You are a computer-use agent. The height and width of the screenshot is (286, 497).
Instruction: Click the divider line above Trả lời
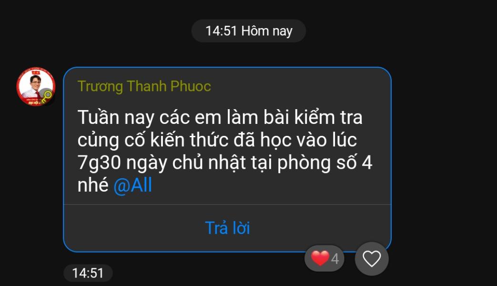tap(227, 204)
